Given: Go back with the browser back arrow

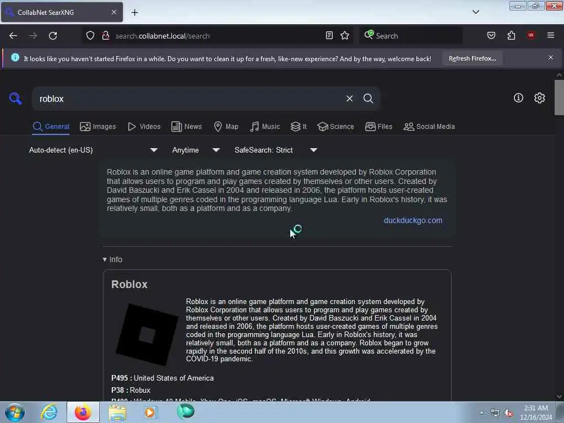Looking at the screenshot, I should [x=13, y=36].
